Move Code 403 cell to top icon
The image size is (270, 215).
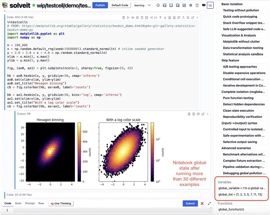click(x=160, y=17)
